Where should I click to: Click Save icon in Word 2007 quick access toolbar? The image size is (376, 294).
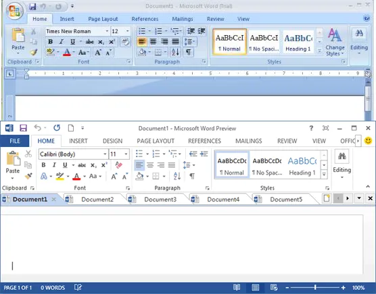point(32,7)
